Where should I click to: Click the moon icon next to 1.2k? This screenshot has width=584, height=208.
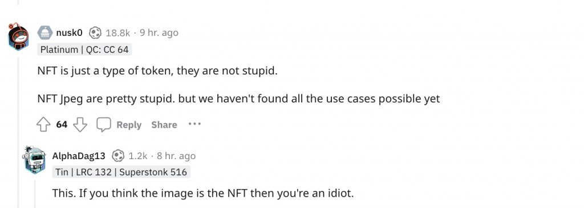tap(119, 156)
